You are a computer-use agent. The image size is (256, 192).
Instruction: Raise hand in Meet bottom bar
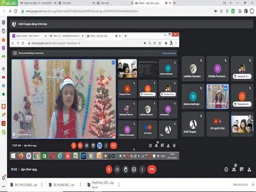(x=125, y=169)
